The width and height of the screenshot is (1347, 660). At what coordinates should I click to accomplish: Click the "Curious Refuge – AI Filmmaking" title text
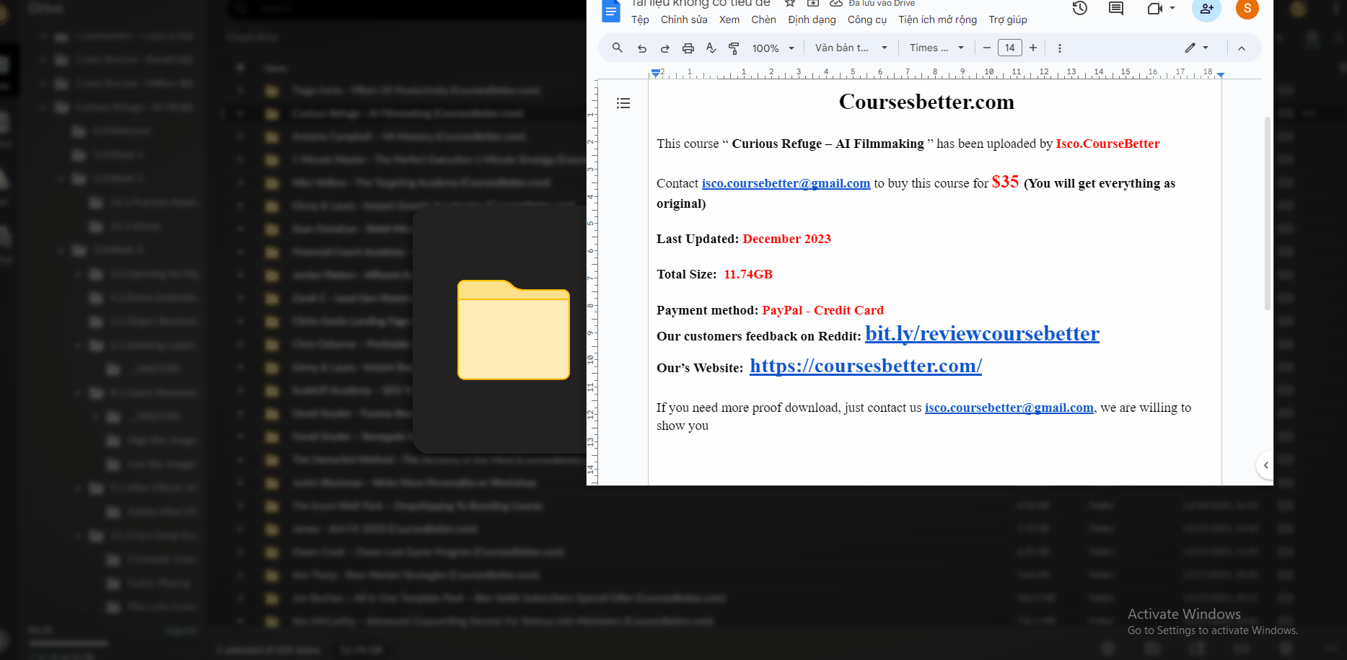[x=828, y=144]
